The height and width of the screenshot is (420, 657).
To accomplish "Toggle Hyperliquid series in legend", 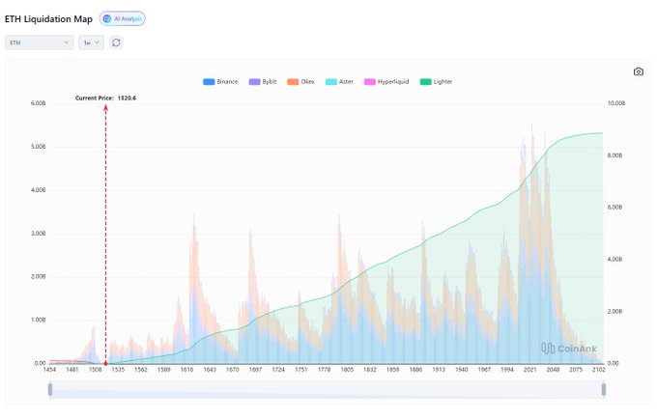I will click(x=386, y=82).
